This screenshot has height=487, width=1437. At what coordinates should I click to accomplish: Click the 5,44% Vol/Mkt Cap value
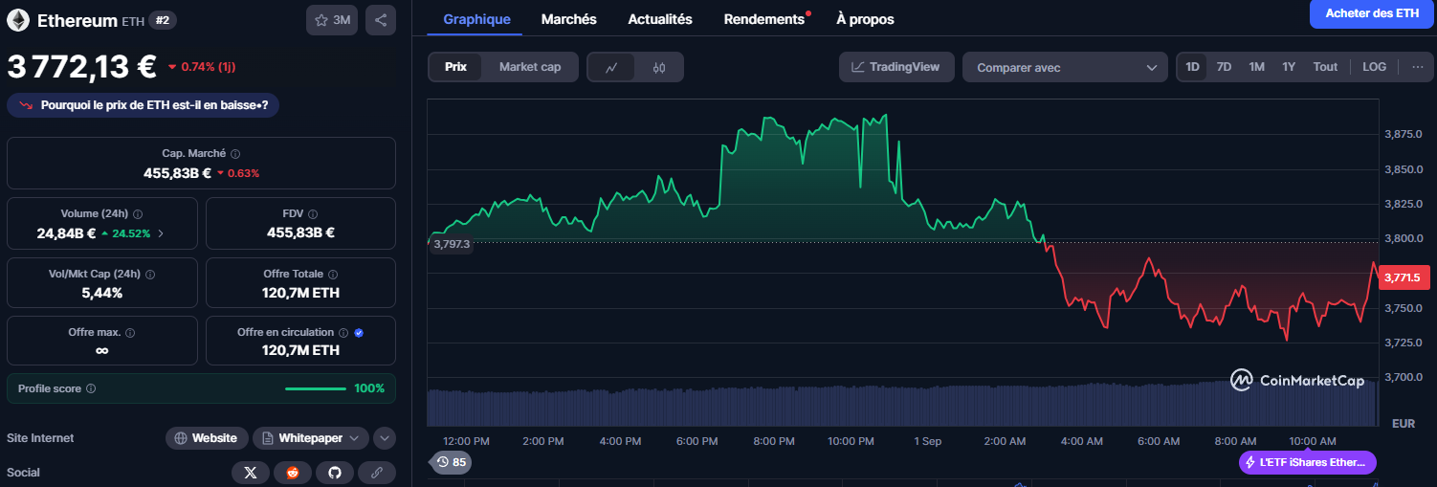[102, 293]
